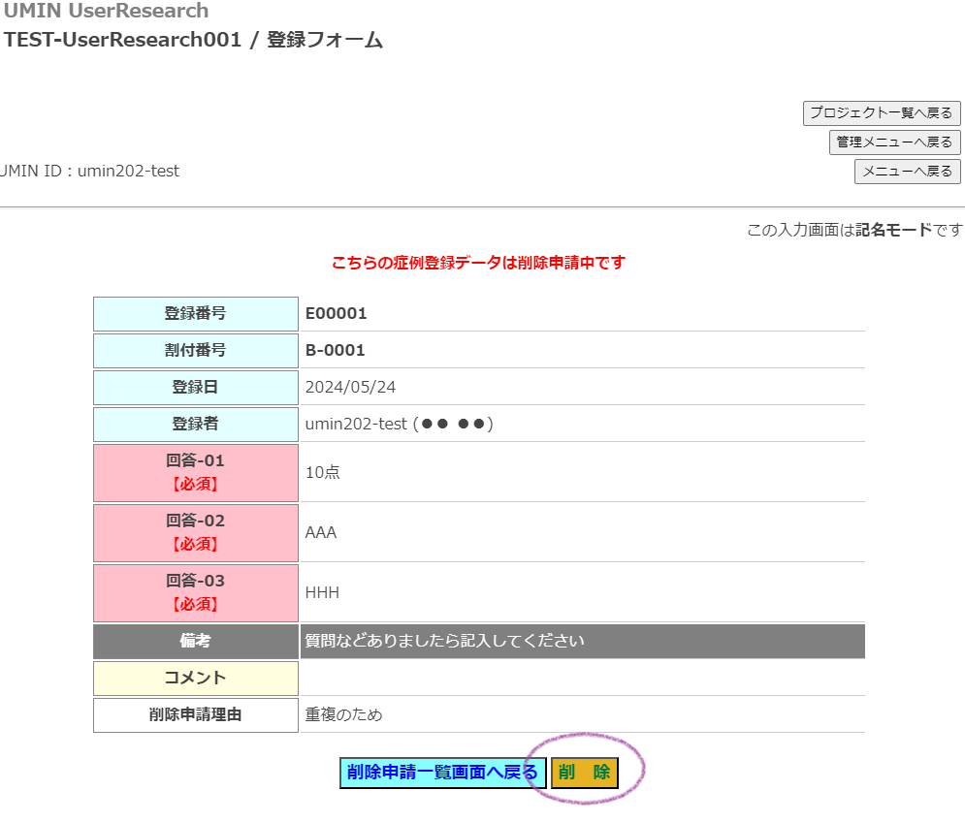Screen dimensions: 965x822
Task: Click the UMIN ID umin202-test text
Action: [90, 172]
